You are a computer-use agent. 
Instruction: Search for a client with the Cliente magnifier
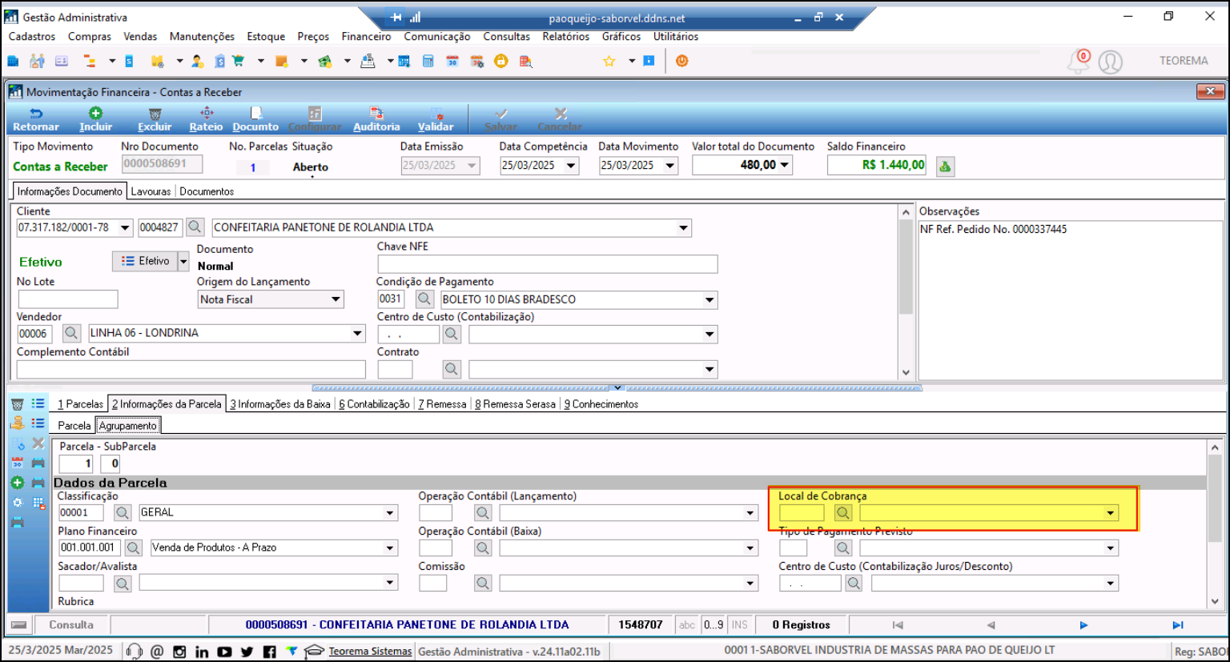(195, 227)
